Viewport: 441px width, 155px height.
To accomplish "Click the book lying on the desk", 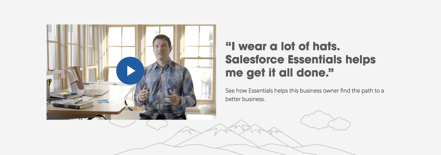I will 73,104.
